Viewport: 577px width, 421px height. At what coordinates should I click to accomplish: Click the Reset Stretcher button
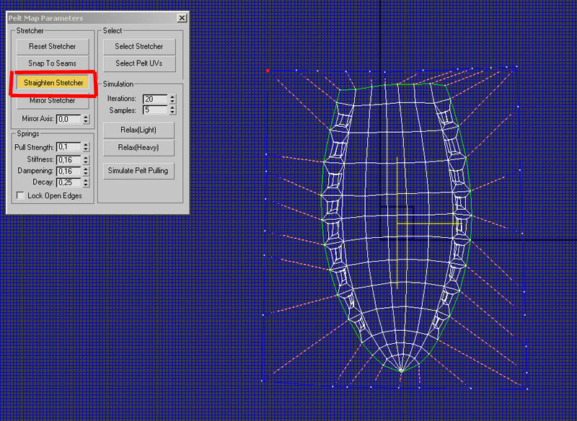click(x=53, y=46)
